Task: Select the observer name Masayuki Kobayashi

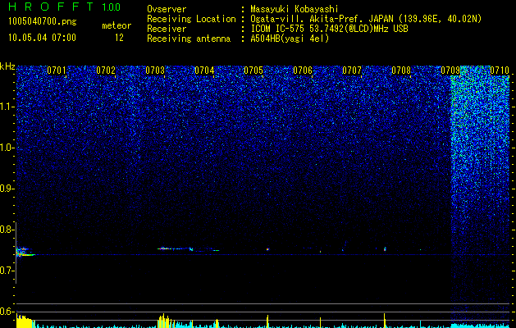Action: [x=295, y=10]
